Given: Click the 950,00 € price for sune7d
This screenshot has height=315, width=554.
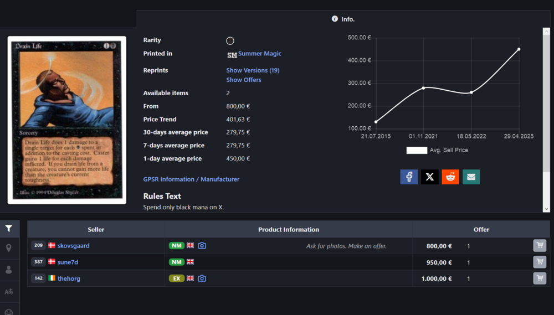Looking at the screenshot, I should (x=439, y=262).
